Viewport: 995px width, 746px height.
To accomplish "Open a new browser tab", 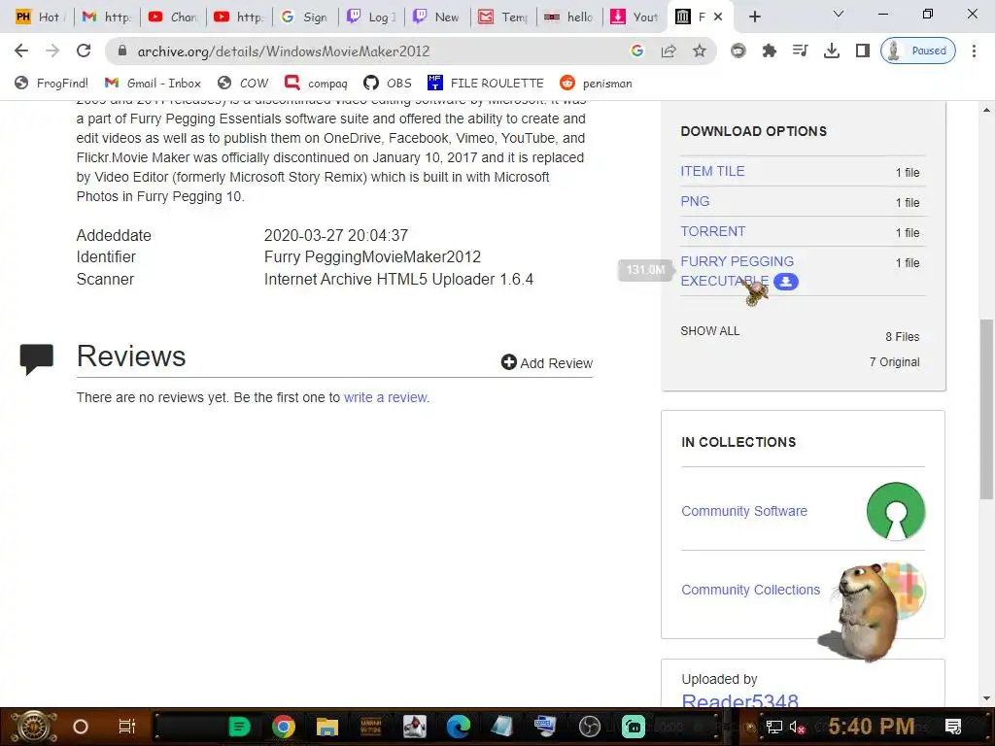I will point(754,17).
